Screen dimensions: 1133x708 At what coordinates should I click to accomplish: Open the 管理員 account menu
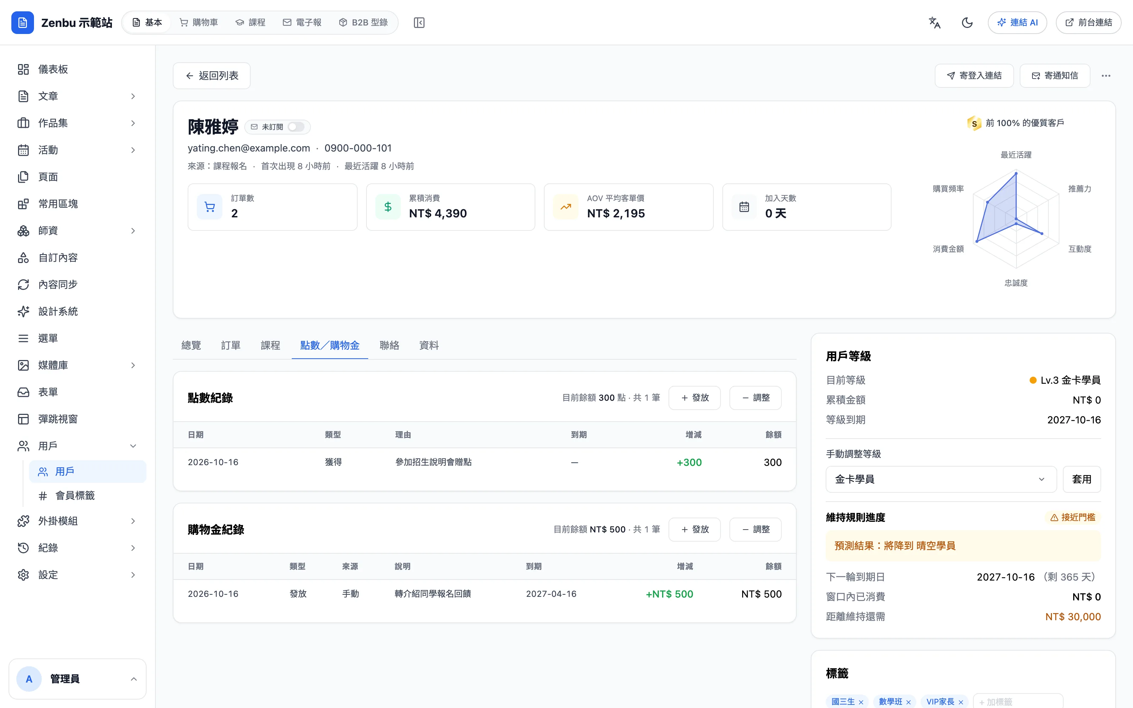click(77, 679)
